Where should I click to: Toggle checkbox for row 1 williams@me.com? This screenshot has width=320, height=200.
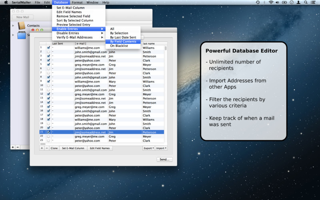coord(48,48)
